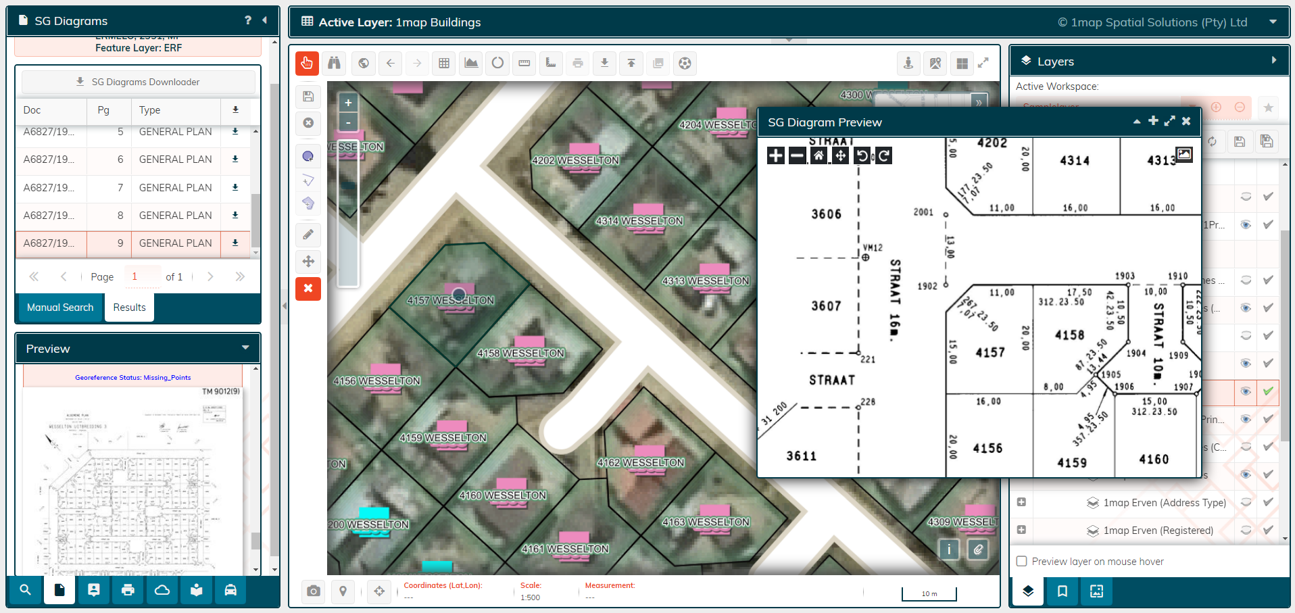
Task: Uncheck the 1map Erven (Address Type) layer
Action: 1268,502
